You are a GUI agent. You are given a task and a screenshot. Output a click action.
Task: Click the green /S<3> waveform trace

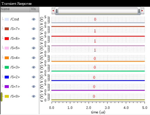point(98,71)
